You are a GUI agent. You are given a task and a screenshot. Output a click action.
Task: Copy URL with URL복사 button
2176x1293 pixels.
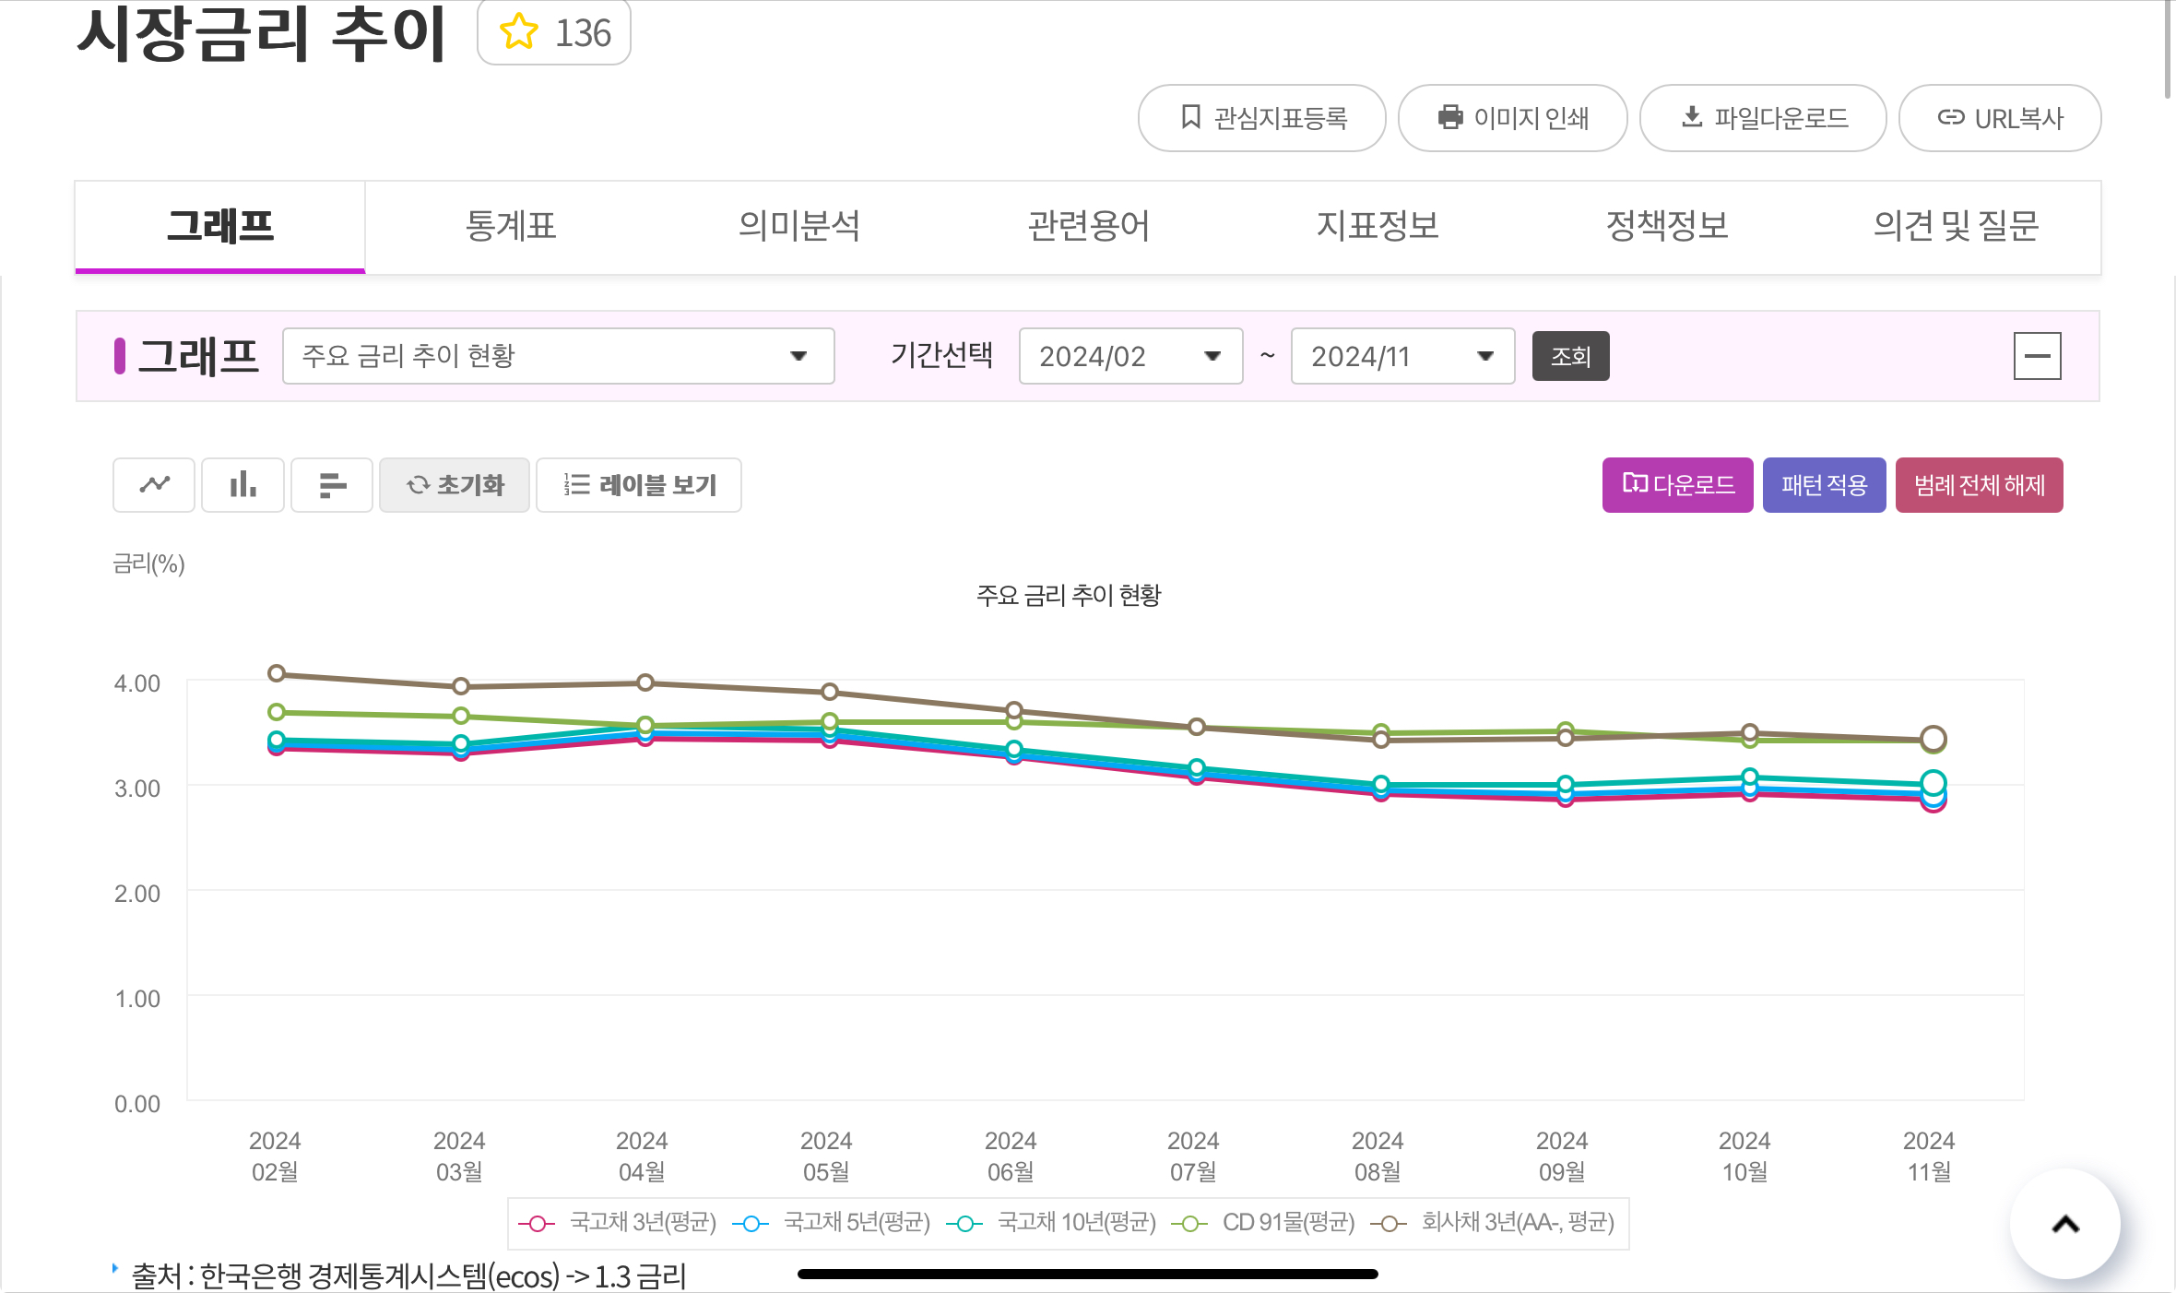coord(2000,118)
